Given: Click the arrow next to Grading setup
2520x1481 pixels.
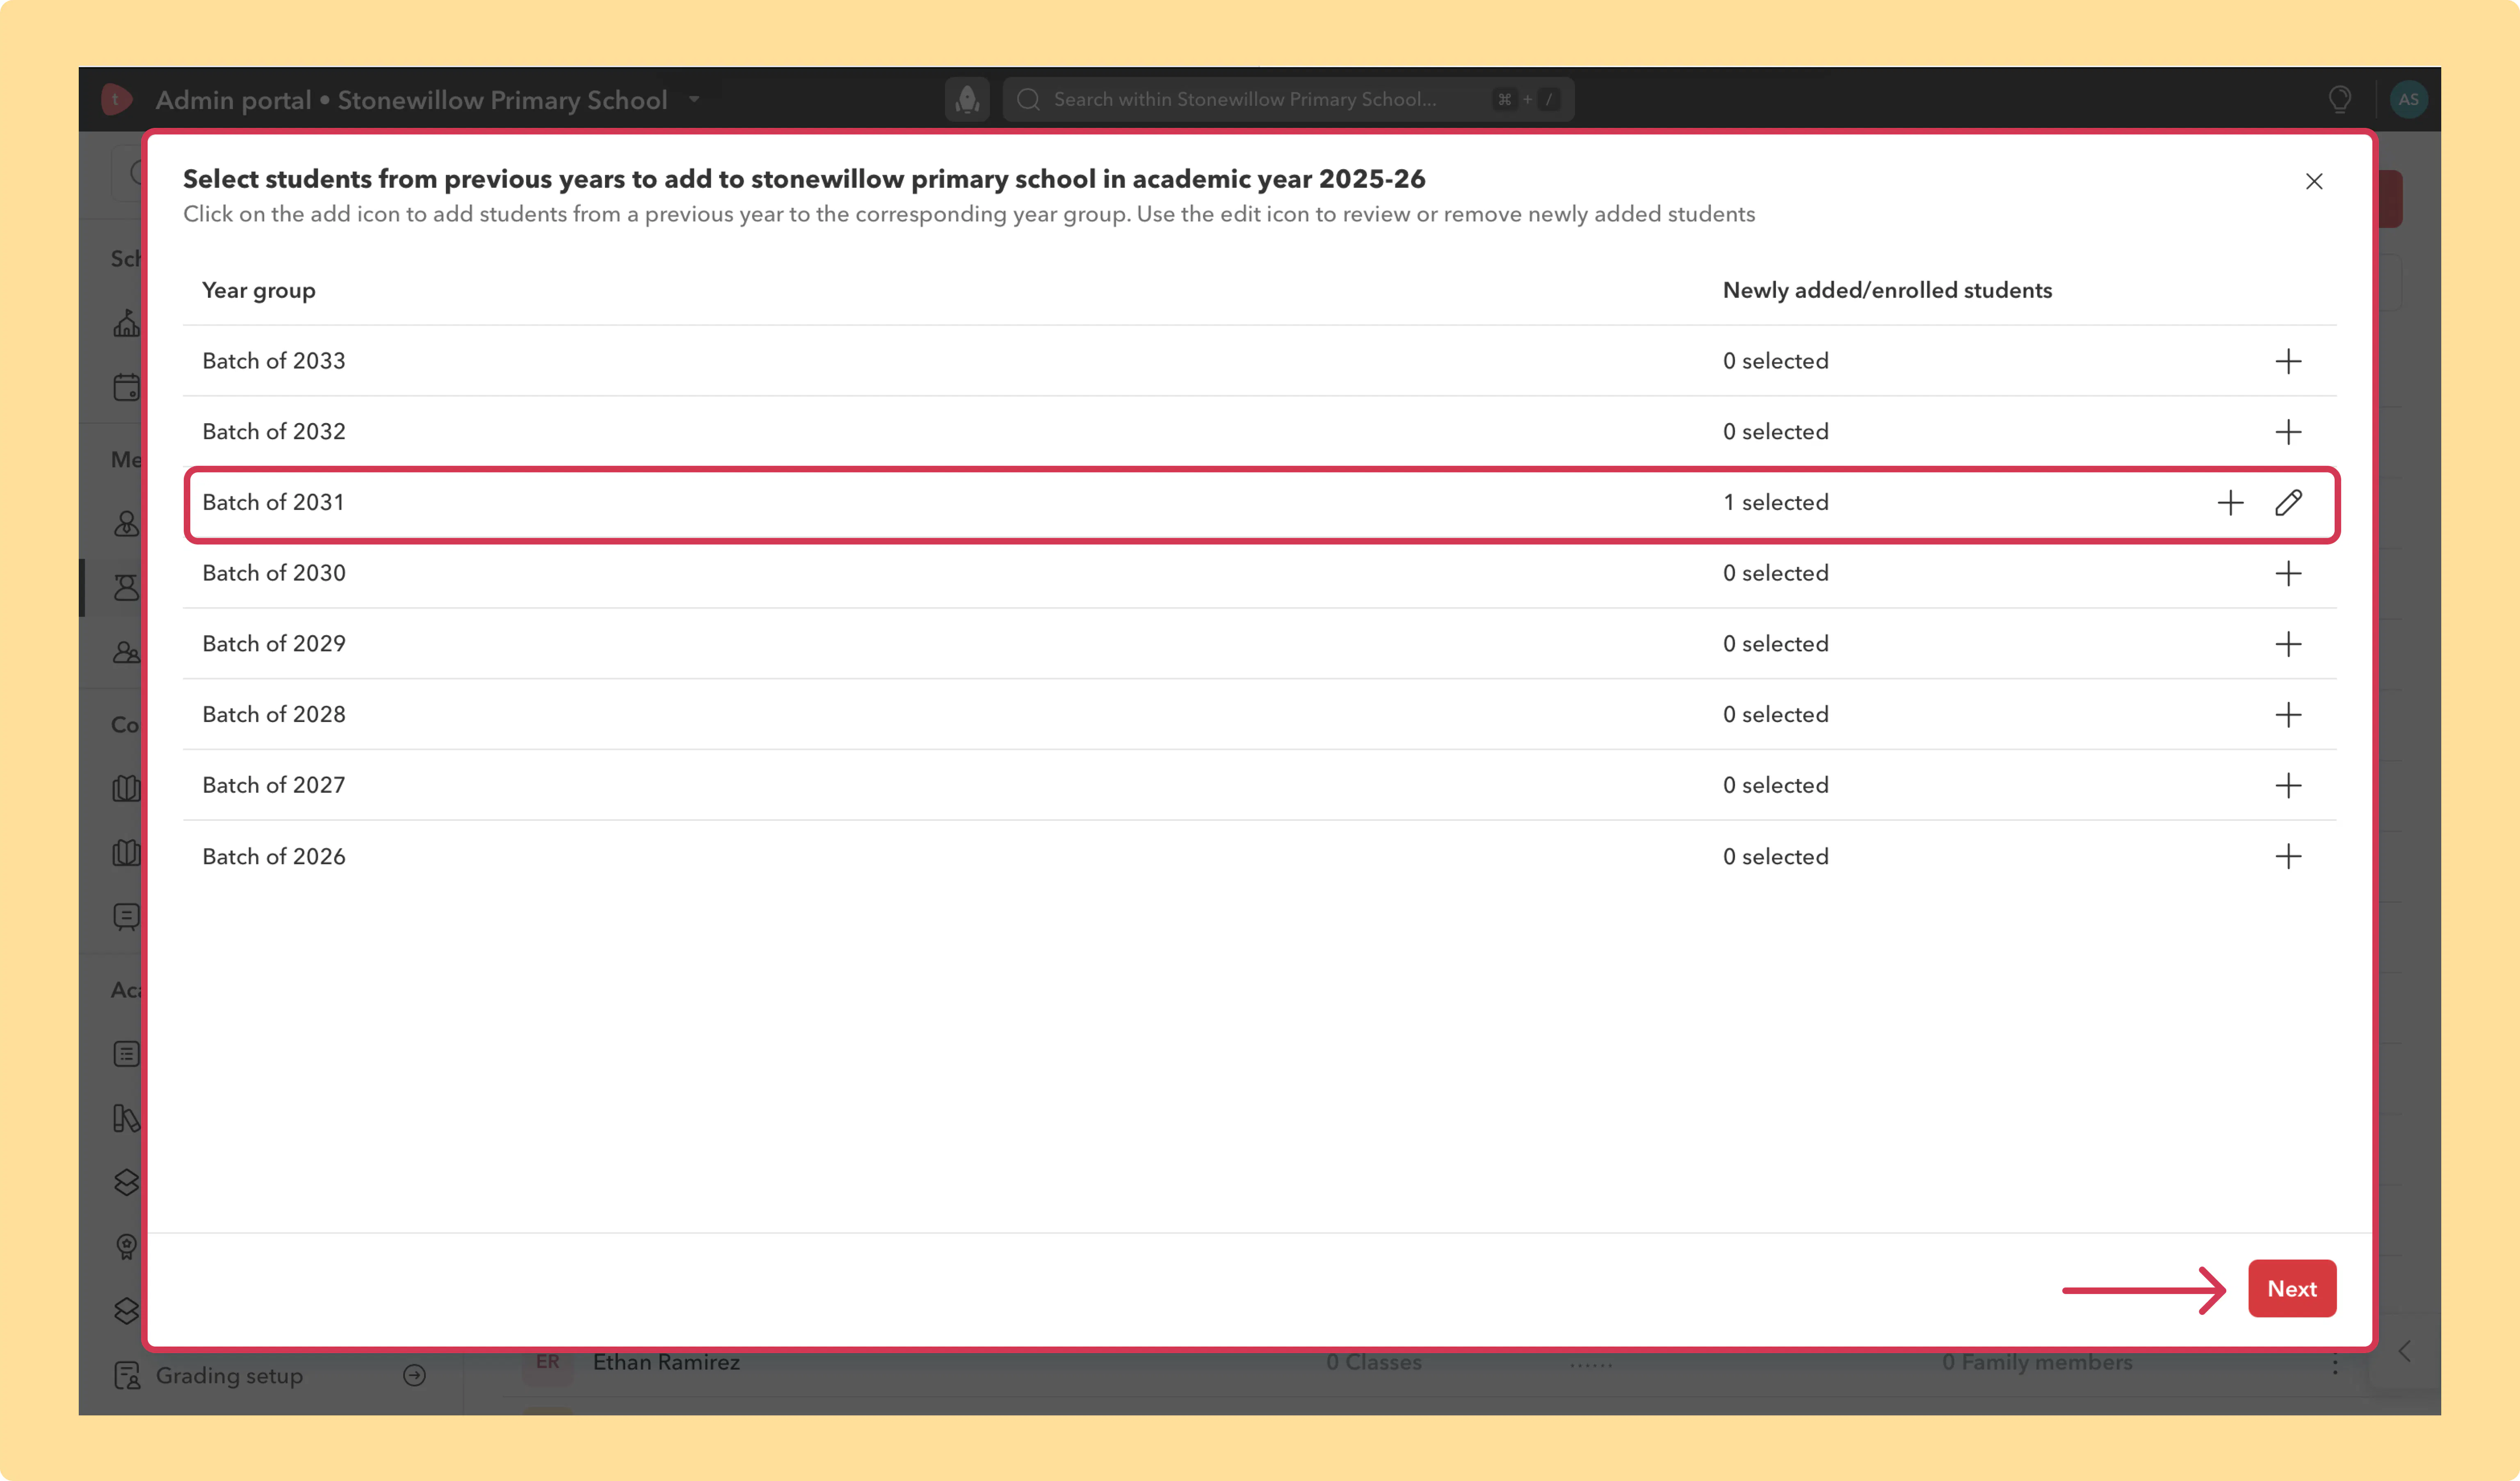Looking at the screenshot, I should click(x=414, y=1375).
